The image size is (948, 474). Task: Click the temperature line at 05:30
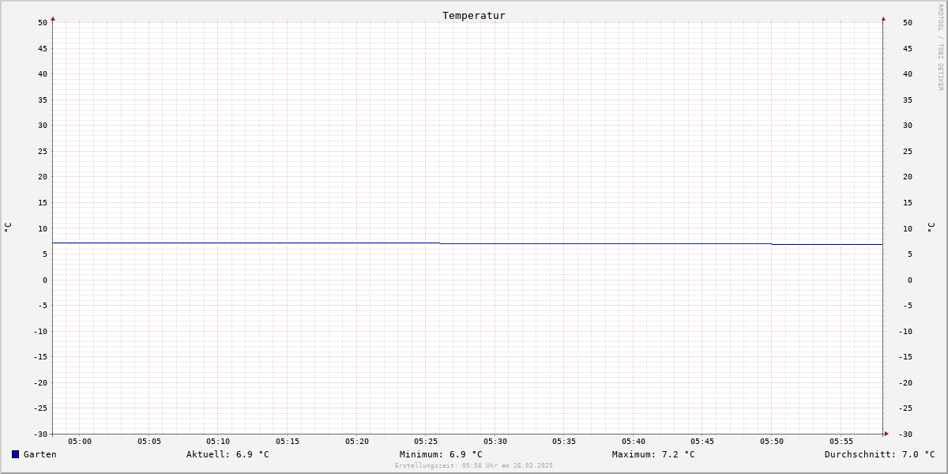[495, 243]
